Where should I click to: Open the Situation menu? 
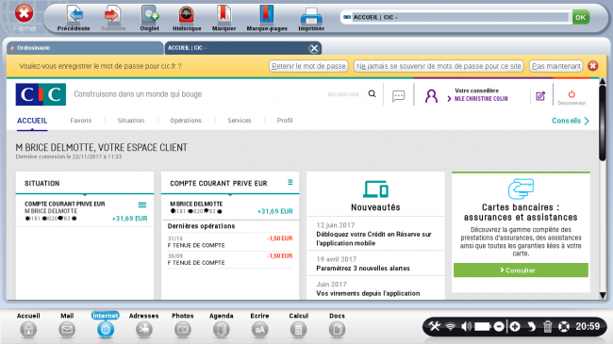(x=130, y=121)
